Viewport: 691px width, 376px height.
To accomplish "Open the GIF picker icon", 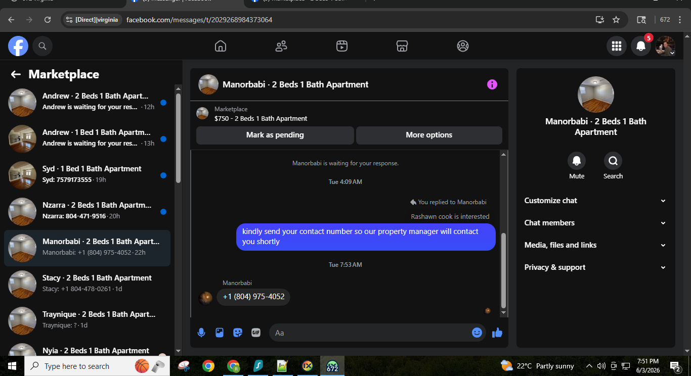I will pyautogui.click(x=256, y=333).
